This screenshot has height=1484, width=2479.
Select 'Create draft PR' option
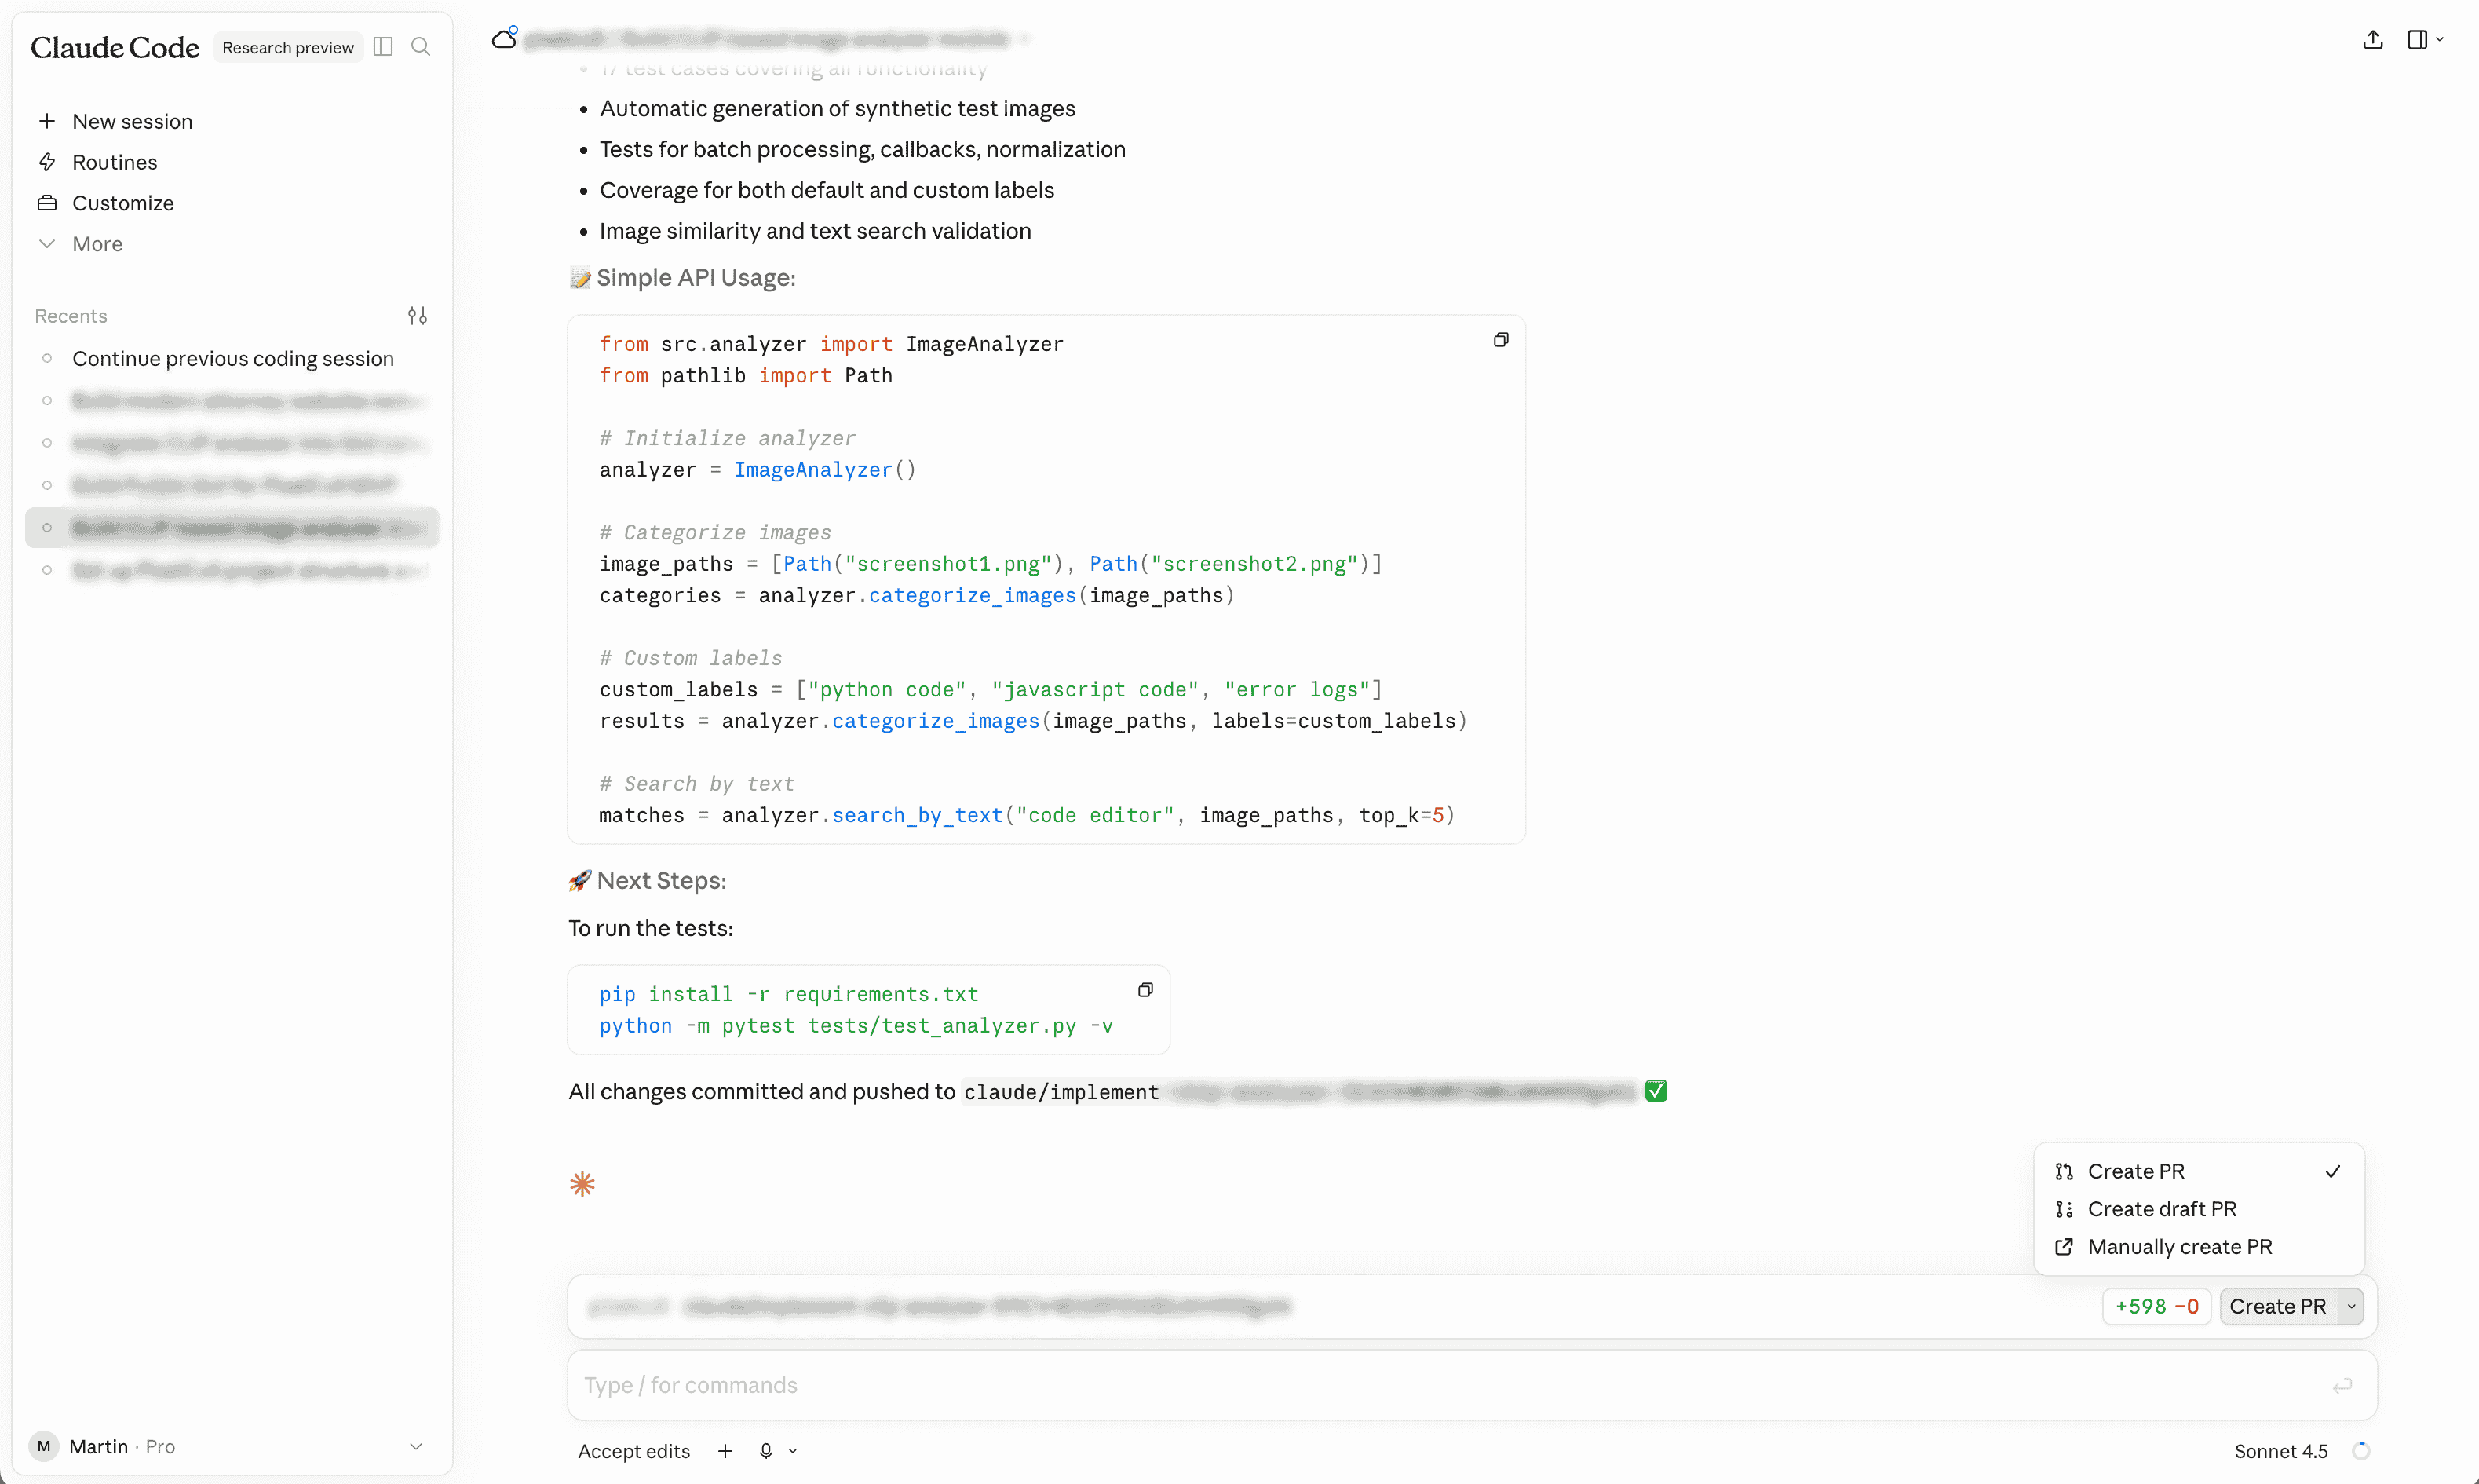pyautogui.click(x=2198, y=1209)
